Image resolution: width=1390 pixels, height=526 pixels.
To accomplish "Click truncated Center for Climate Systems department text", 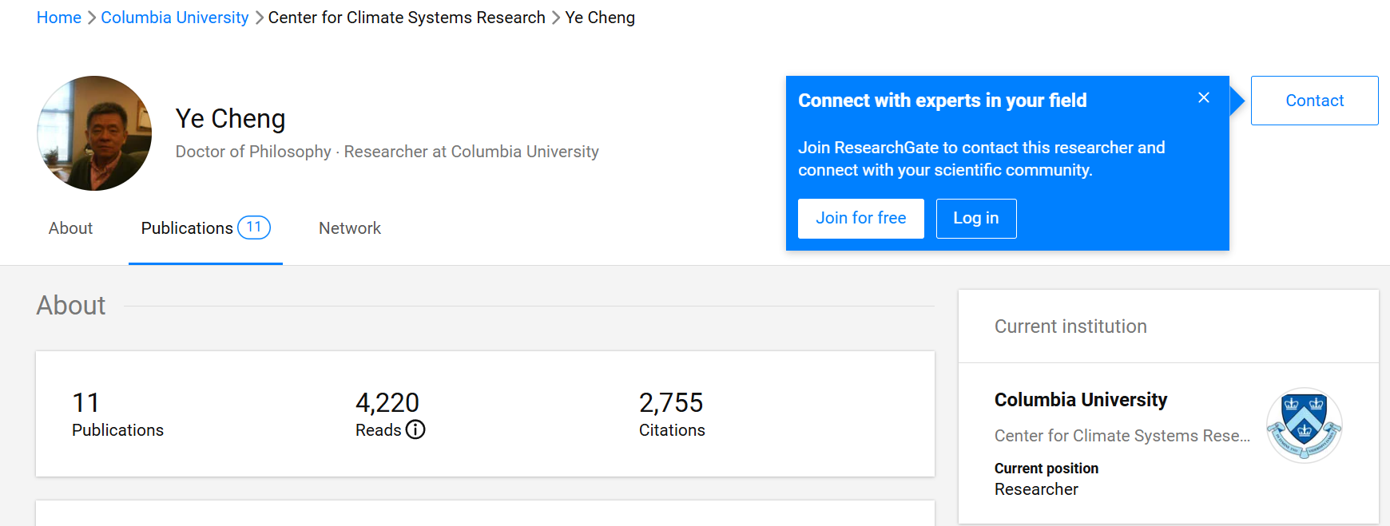I will click(1122, 436).
